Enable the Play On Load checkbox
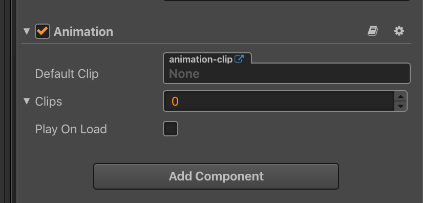This screenshot has height=203, width=423. coord(171,129)
